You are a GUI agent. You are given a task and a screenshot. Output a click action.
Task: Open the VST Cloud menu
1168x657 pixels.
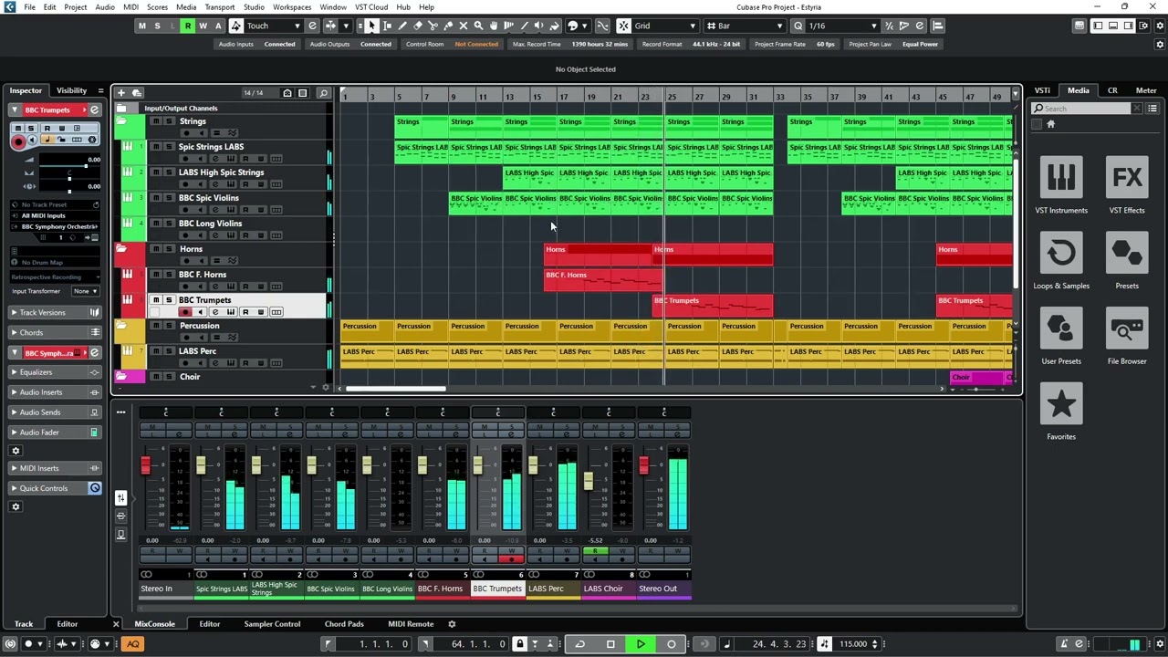[371, 7]
